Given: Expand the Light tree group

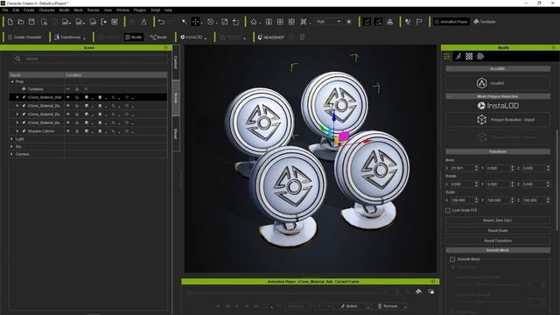Looking at the screenshot, I should pyautogui.click(x=12, y=139).
